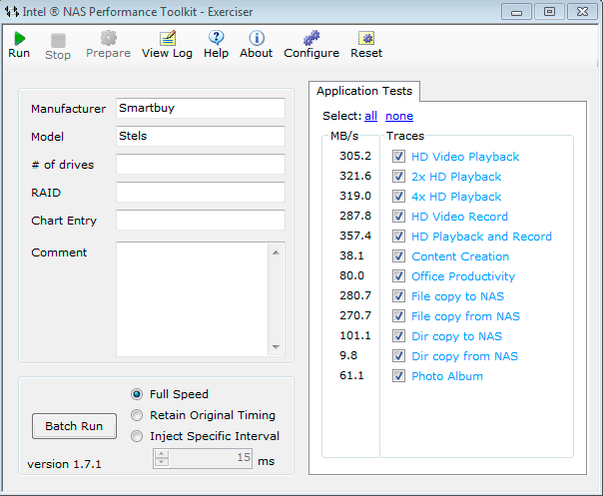603x496 pixels.
Task: Click the Manufacturer field containing Smartbuy
Action: (201, 108)
